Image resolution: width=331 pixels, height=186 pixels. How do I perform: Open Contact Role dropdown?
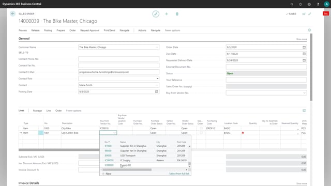tap(157, 79)
